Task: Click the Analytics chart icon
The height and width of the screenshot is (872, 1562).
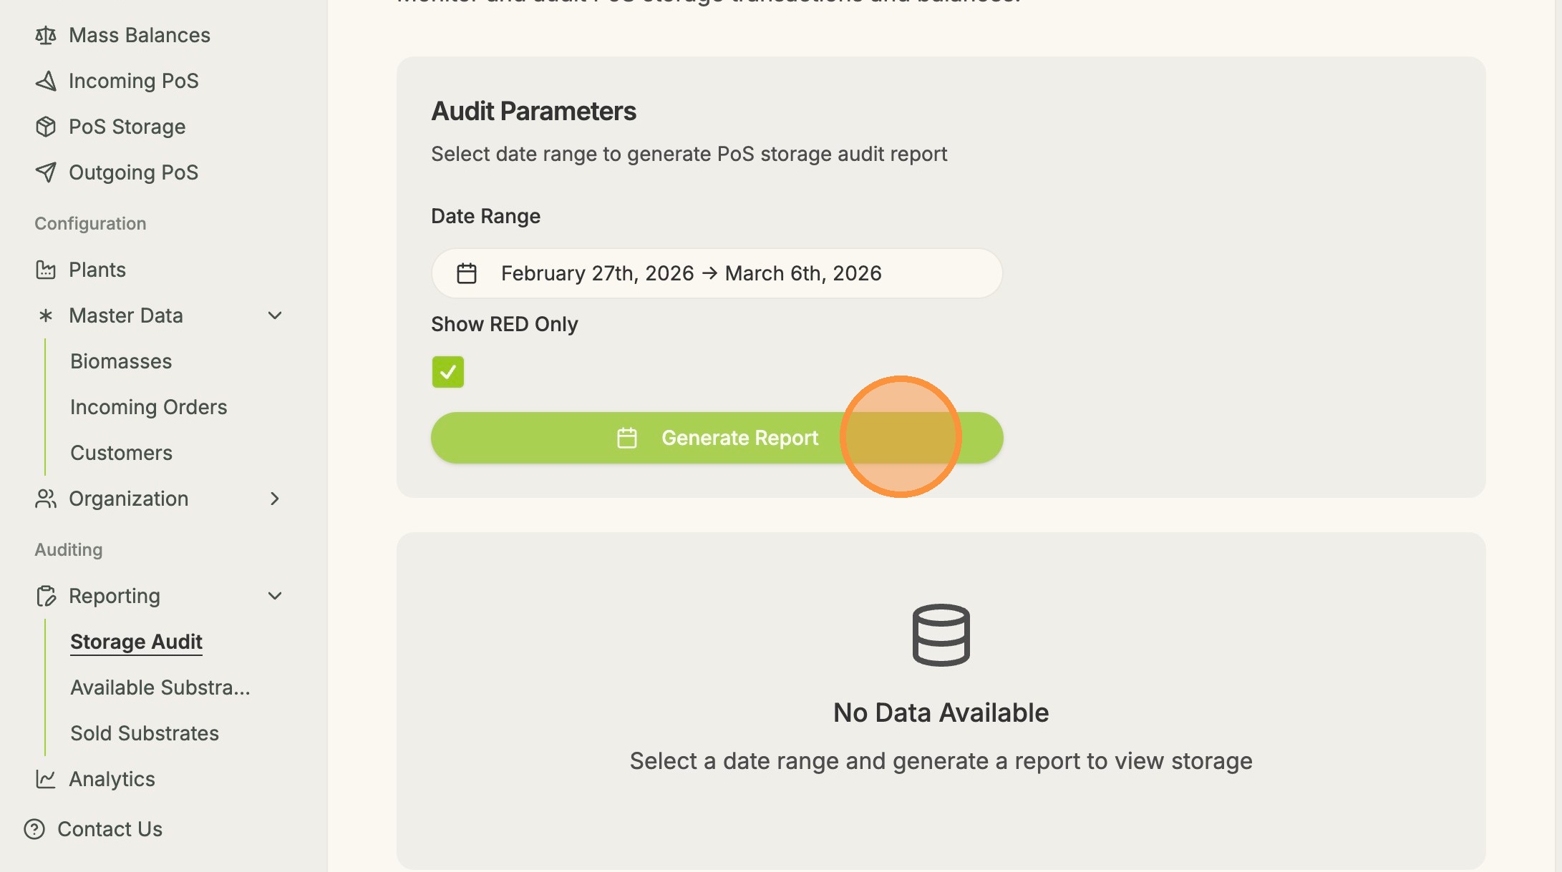Action: point(46,779)
